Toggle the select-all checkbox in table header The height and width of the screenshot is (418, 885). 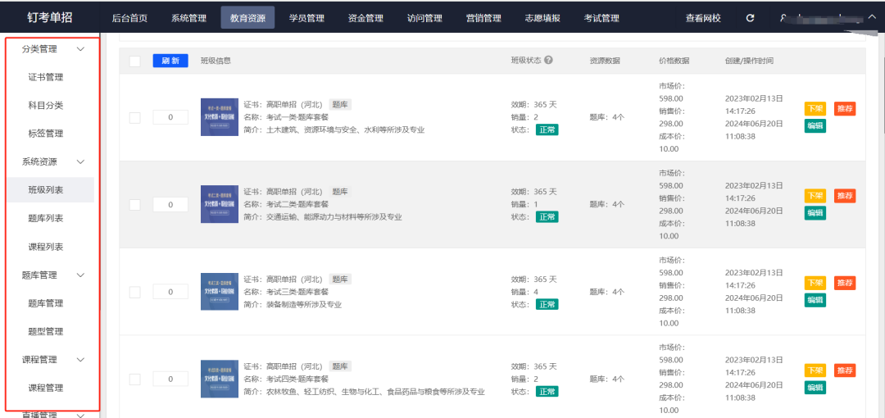coord(135,61)
